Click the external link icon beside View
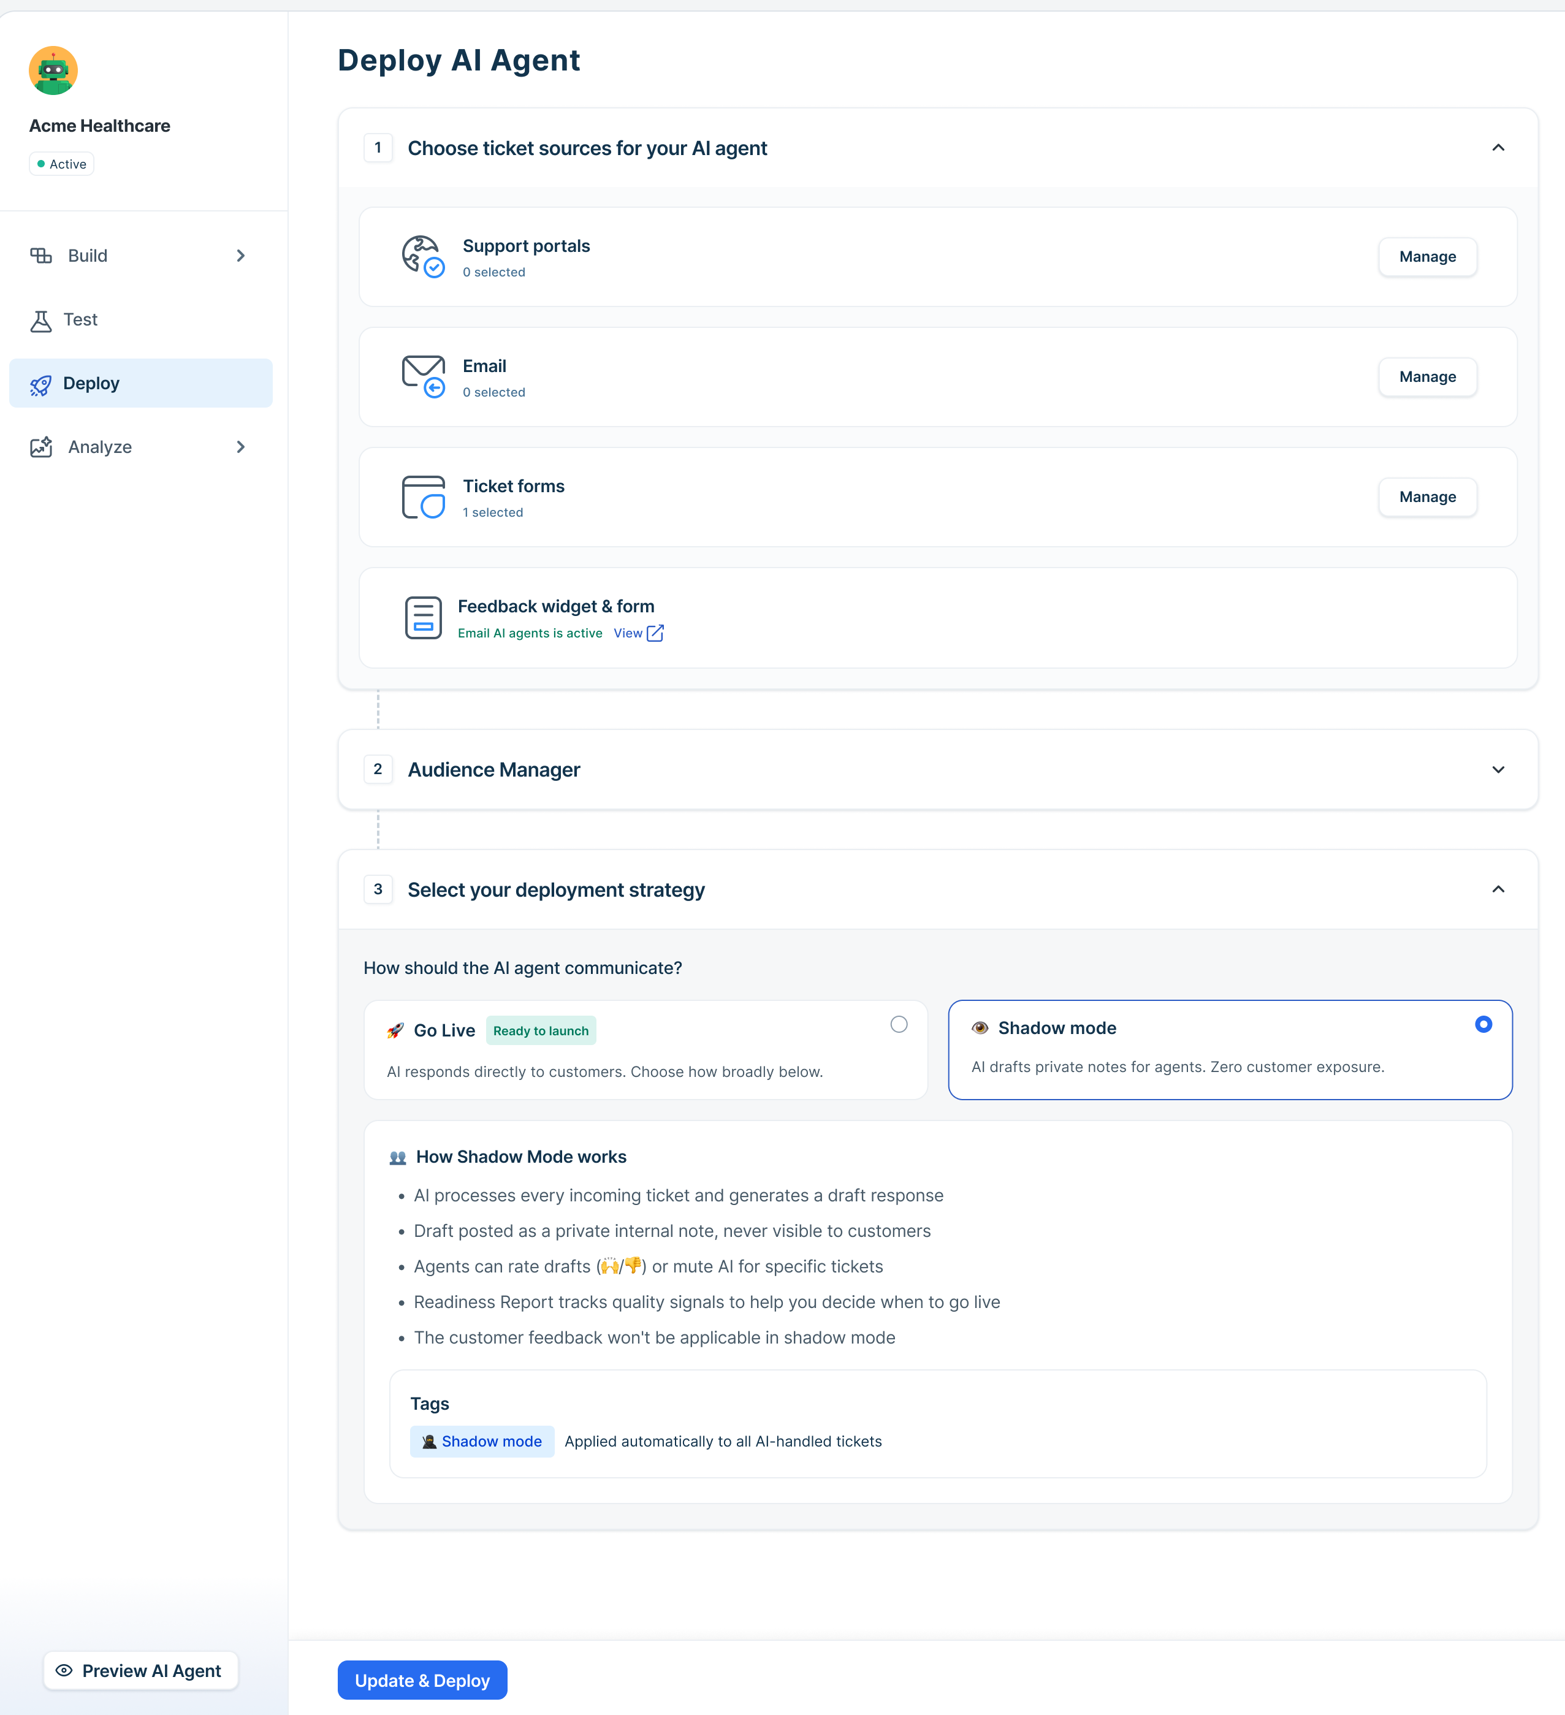This screenshot has width=1565, height=1715. click(x=655, y=633)
